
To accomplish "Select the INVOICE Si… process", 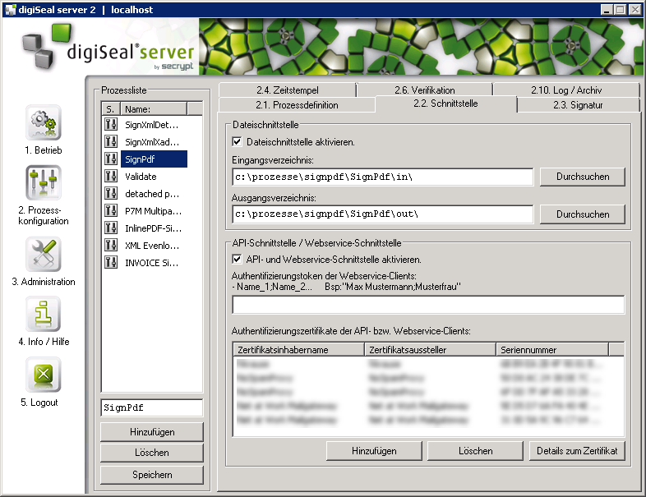I will 152,263.
